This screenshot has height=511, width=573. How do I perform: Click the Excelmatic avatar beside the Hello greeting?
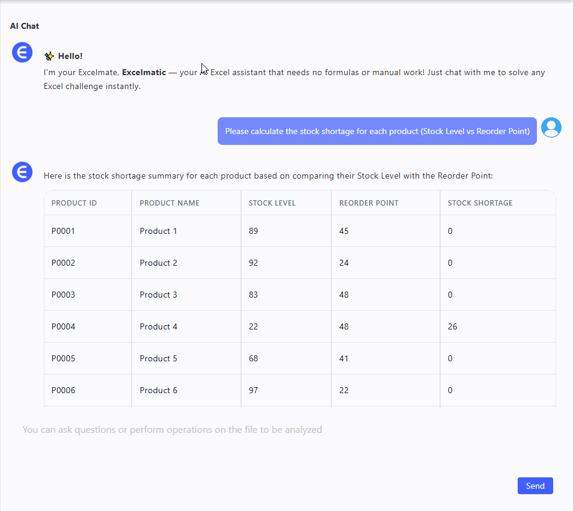[x=22, y=52]
